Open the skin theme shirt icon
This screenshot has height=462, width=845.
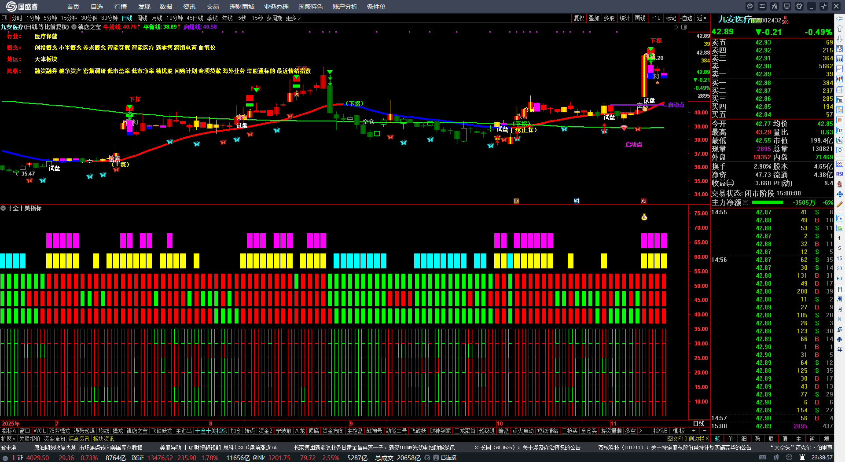coord(799,6)
